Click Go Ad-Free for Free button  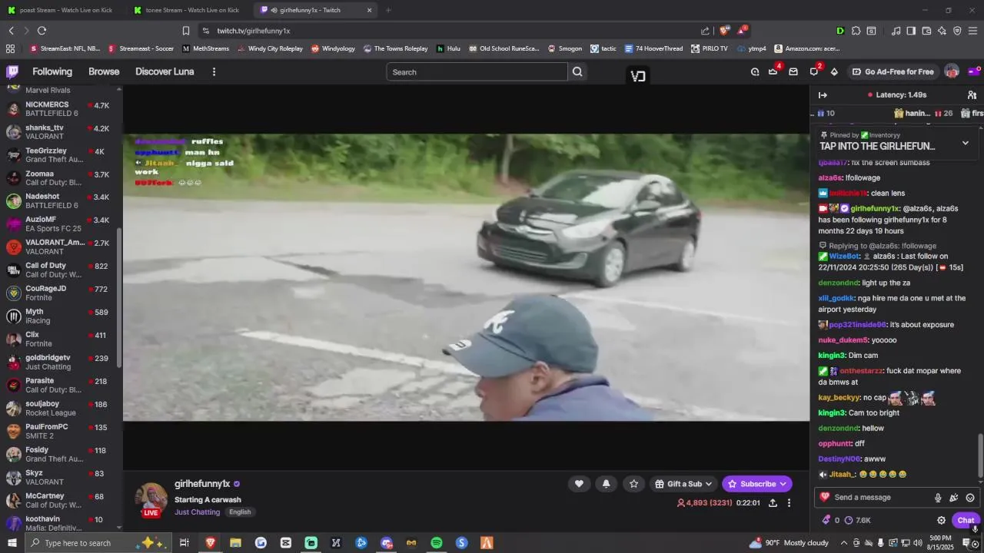click(893, 71)
